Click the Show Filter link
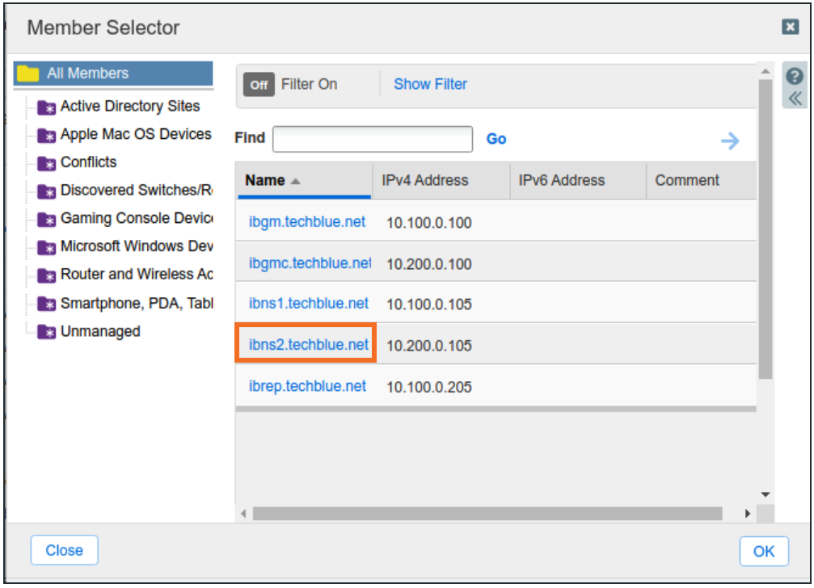The width and height of the screenshot is (814, 588). tap(430, 84)
